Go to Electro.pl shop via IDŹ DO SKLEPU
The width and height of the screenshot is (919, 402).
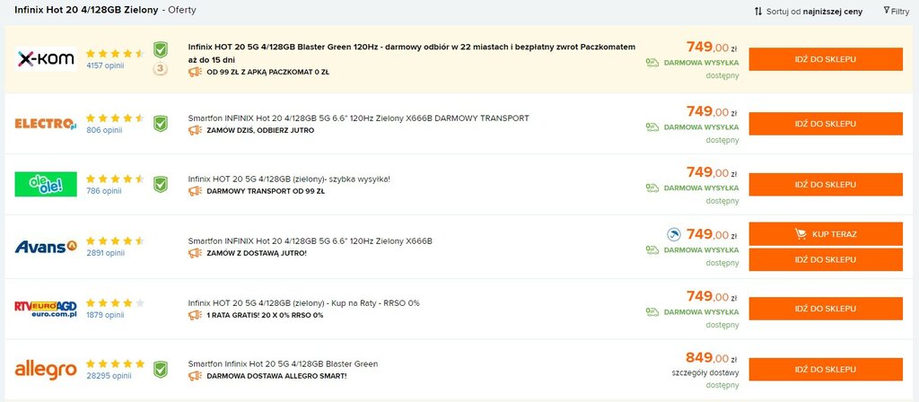point(826,124)
